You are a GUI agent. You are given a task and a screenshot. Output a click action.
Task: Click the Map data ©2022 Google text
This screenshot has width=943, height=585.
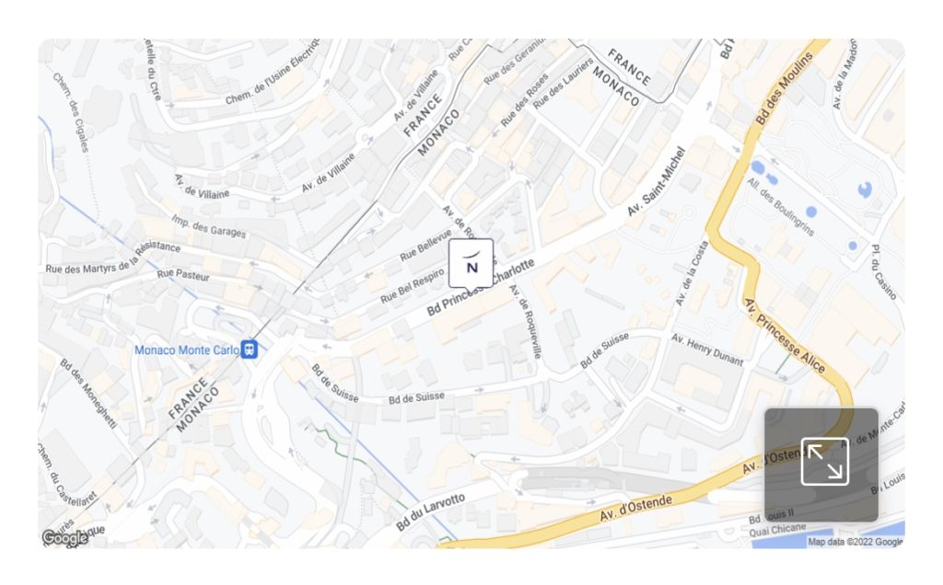(855, 542)
